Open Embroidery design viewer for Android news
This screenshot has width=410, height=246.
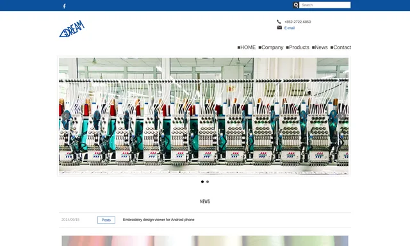158,220
